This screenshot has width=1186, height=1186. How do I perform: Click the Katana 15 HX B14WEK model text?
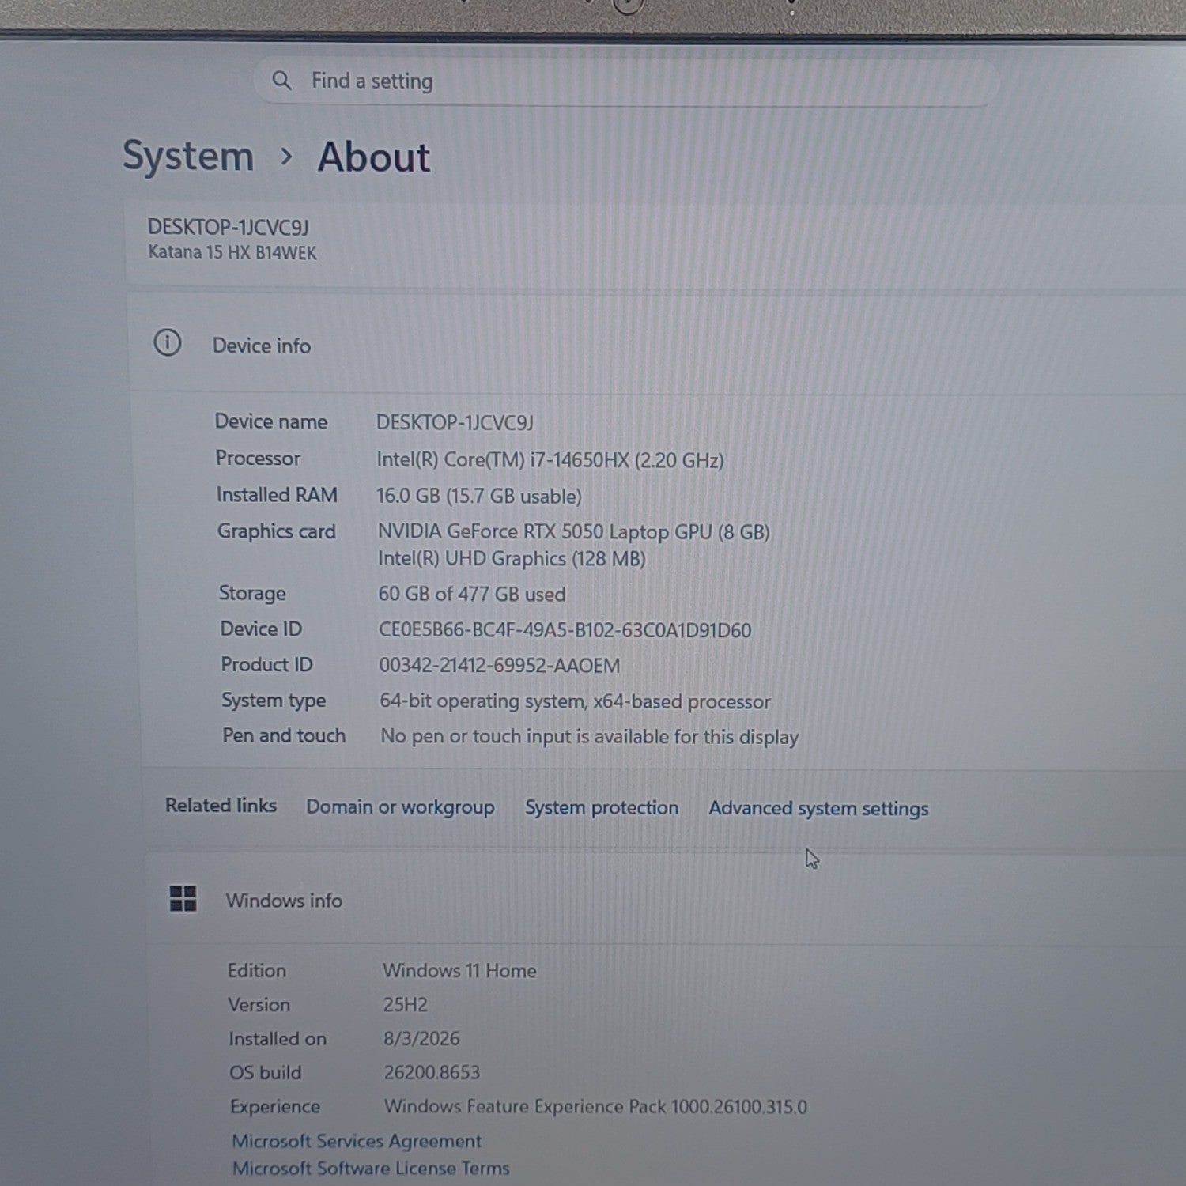[x=232, y=252]
